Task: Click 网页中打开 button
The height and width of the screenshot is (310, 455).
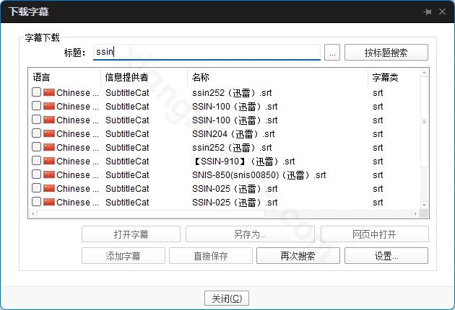Action: click(x=375, y=234)
